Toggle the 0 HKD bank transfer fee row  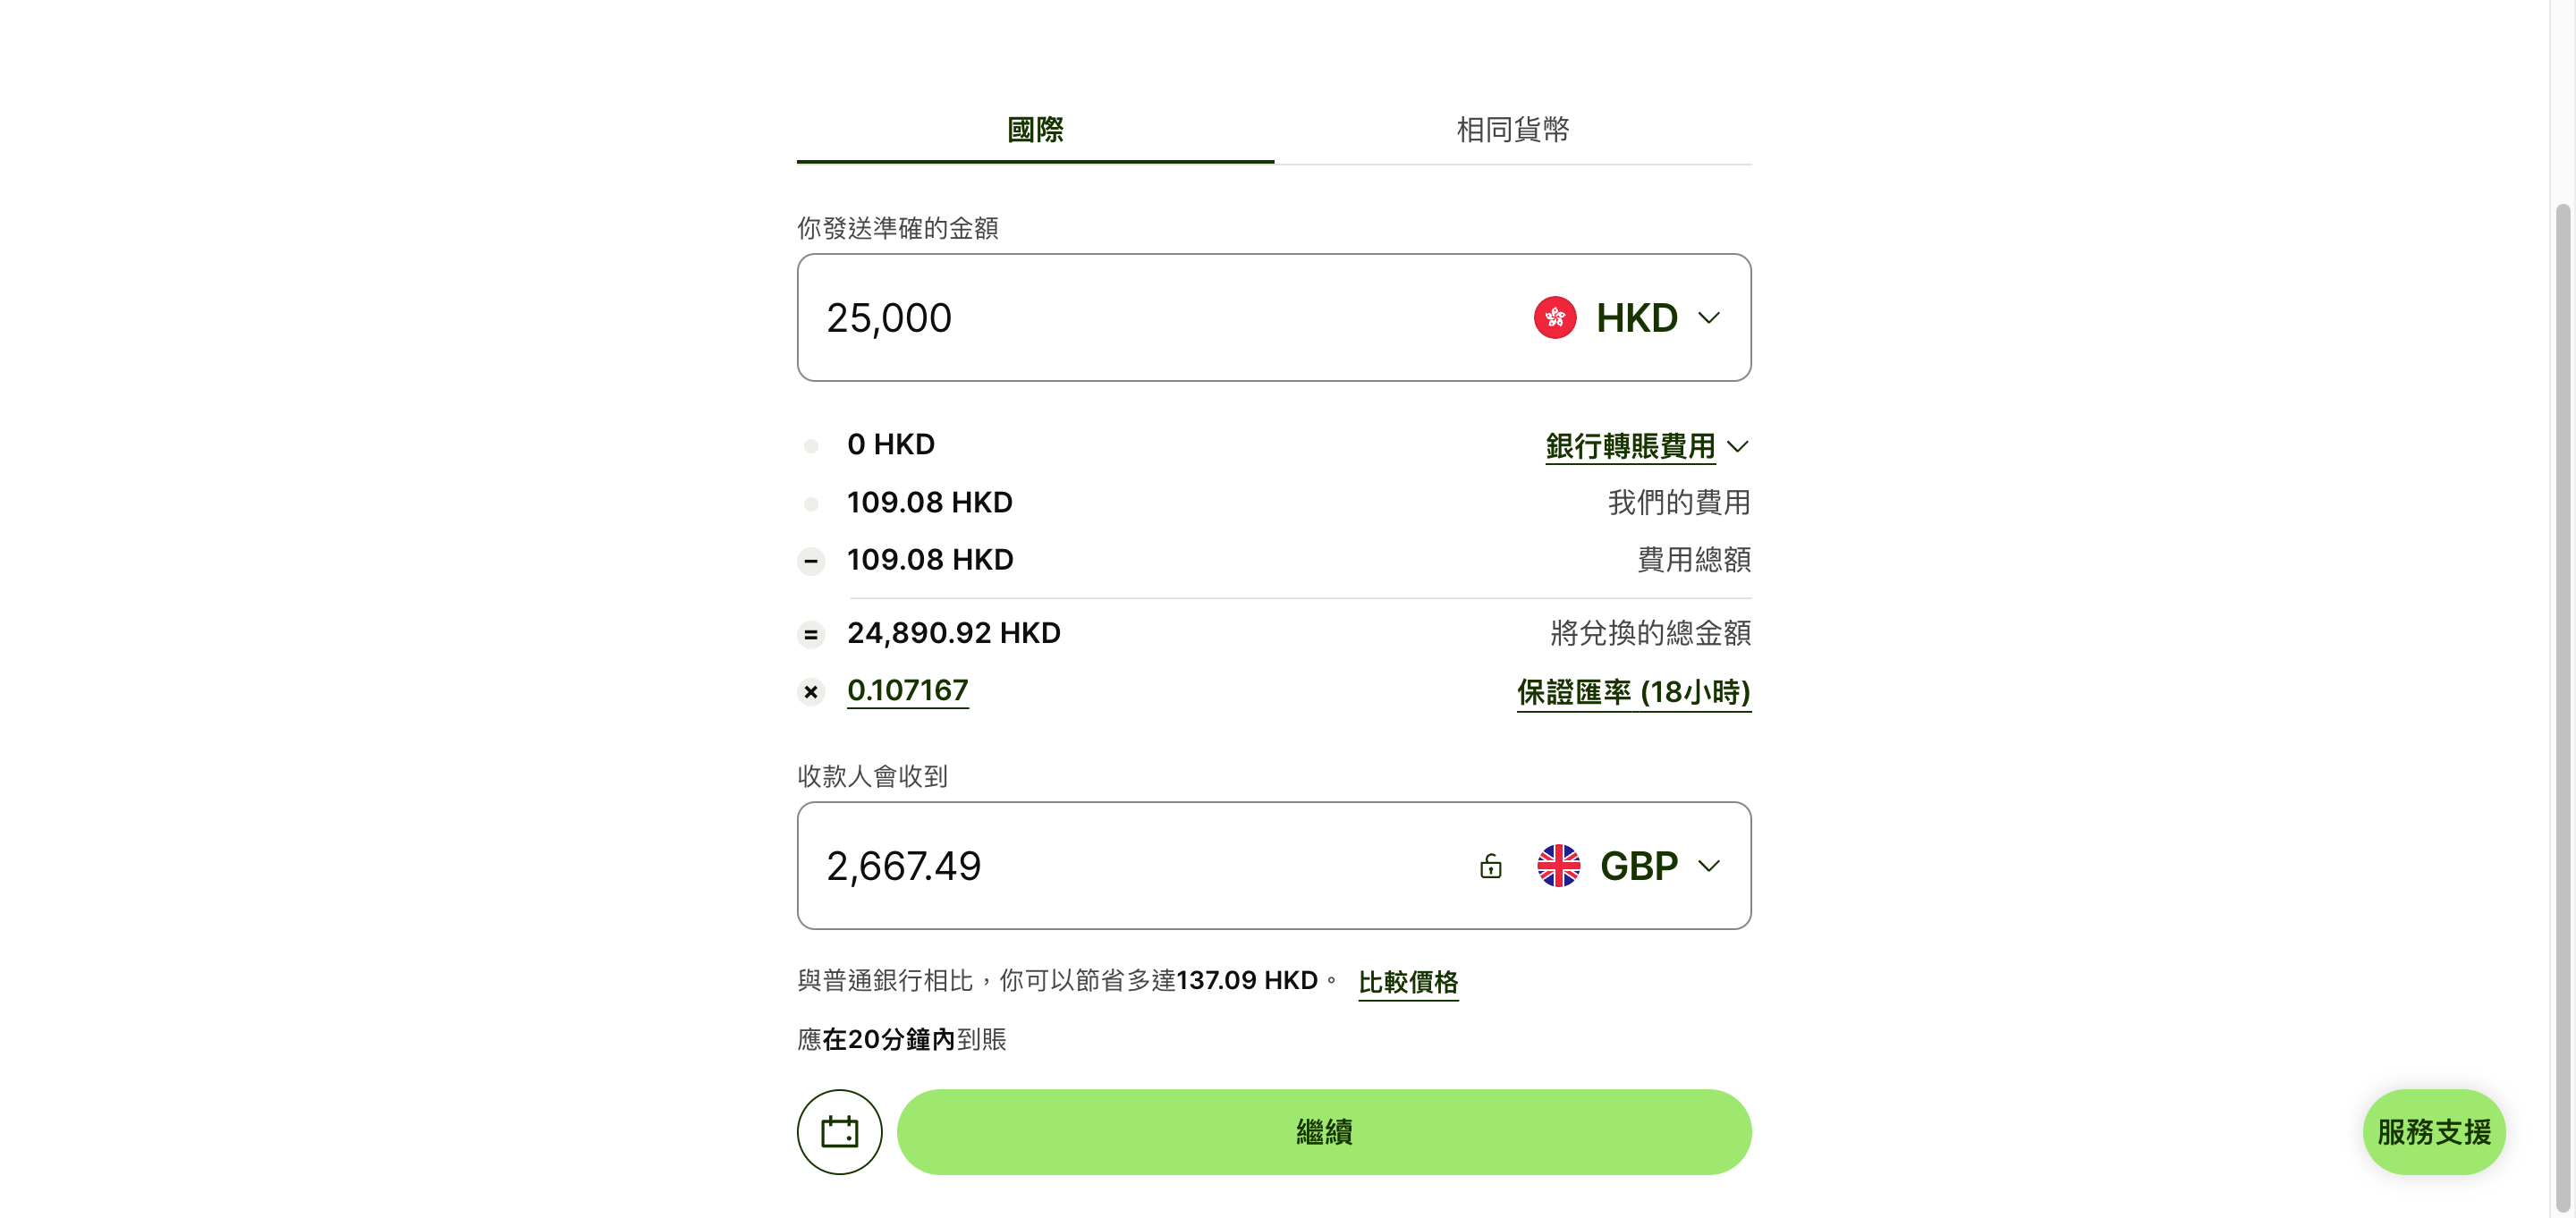(x=890, y=444)
